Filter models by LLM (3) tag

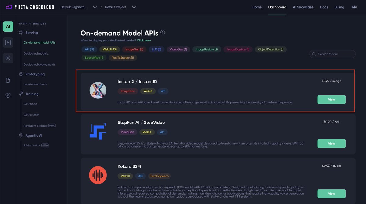(156, 49)
